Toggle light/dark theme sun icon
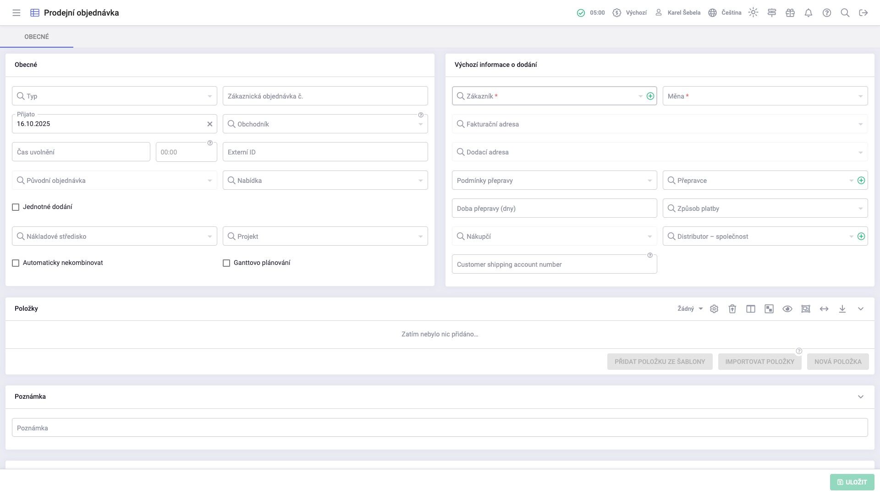The image size is (880, 495). pyautogui.click(x=753, y=13)
